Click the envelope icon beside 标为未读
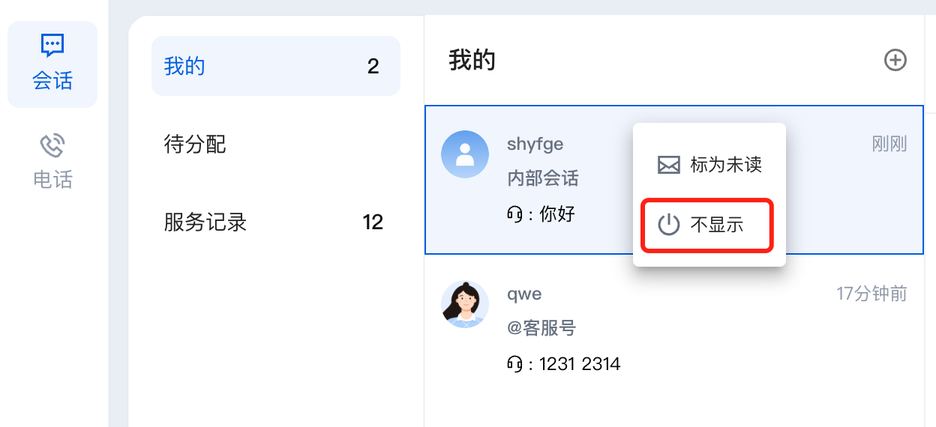 click(668, 165)
